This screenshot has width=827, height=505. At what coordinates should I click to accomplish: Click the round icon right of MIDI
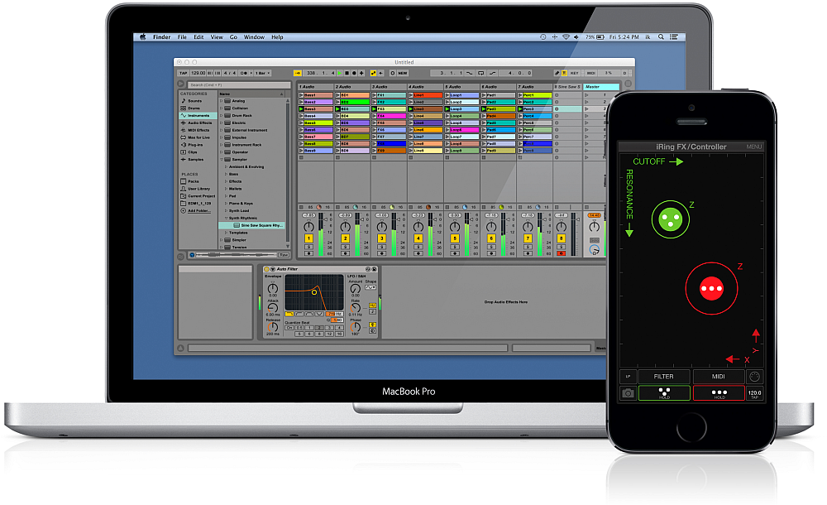[x=754, y=377]
